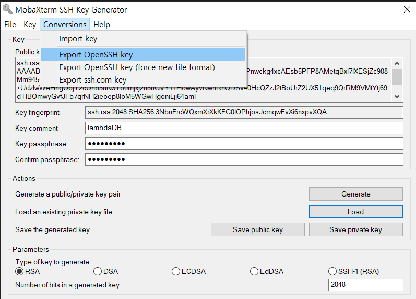Click 'Type of key to generate:' label
This screenshot has height=299, width=416.
point(53,262)
